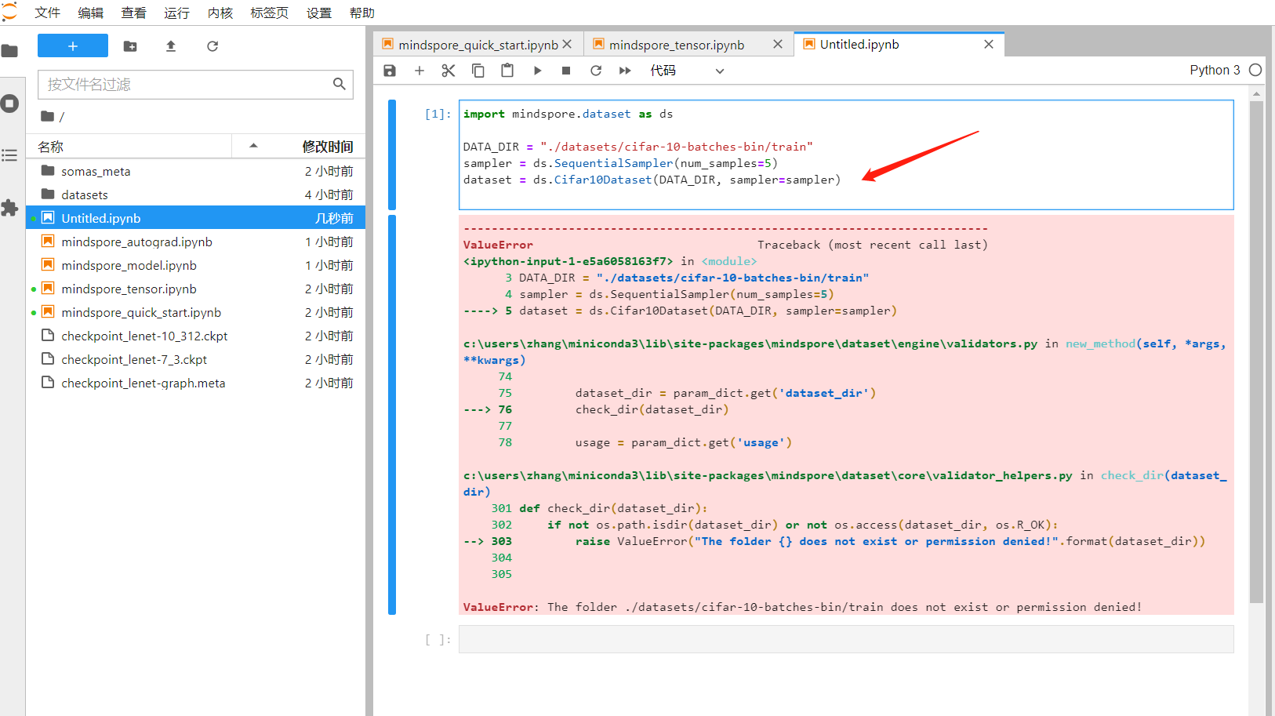Click the [1]: cell execution prompt
Viewport: 1275px width, 716px height.
[x=438, y=114]
